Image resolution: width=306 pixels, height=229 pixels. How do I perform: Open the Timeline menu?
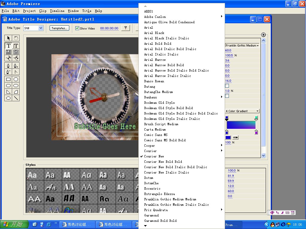click(x=57, y=11)
